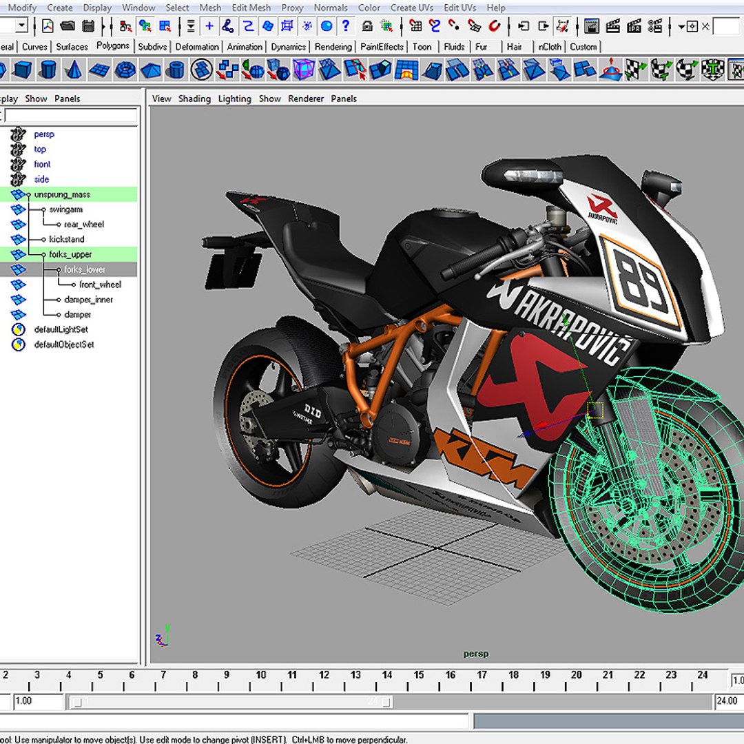744x744 pixels.
Task: Open a scene with the folder icon
Action: pyautogui.click(x=68, y=26)
